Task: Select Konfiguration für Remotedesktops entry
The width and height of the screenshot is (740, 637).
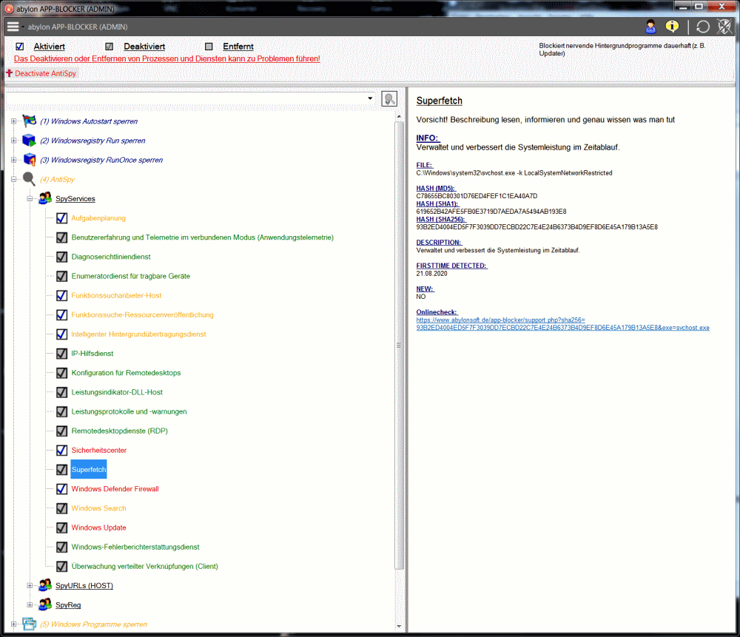Action: coord(126,373)
